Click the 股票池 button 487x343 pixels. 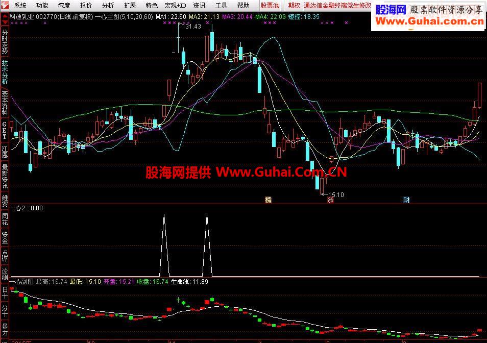pyautogui.click(x=270, y=5)
